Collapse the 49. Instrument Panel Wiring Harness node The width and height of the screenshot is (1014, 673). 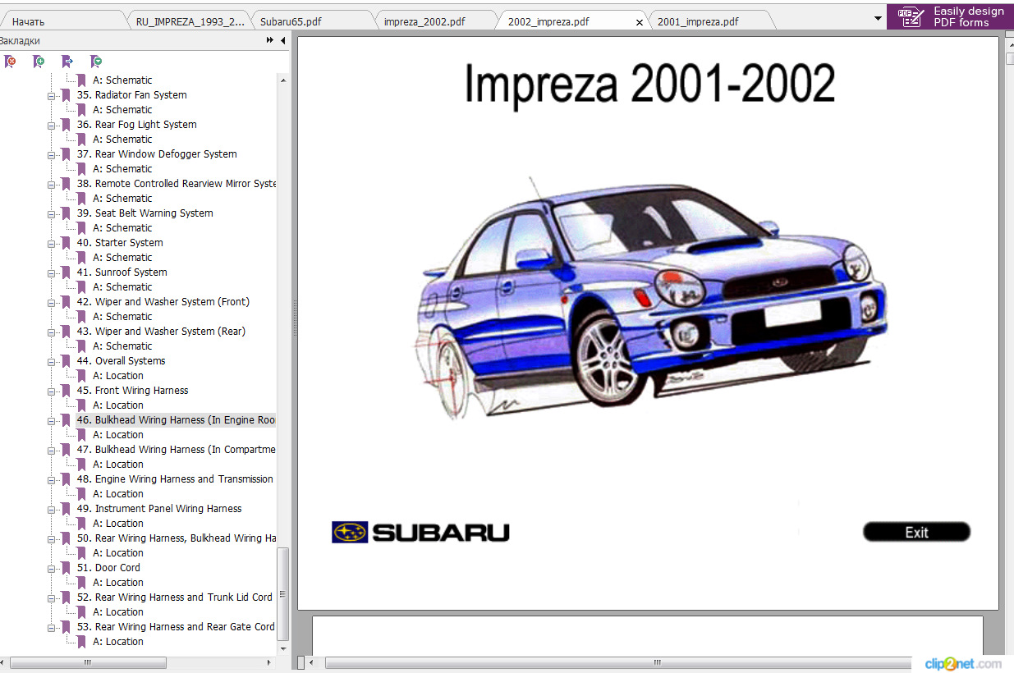coord(52,510)
